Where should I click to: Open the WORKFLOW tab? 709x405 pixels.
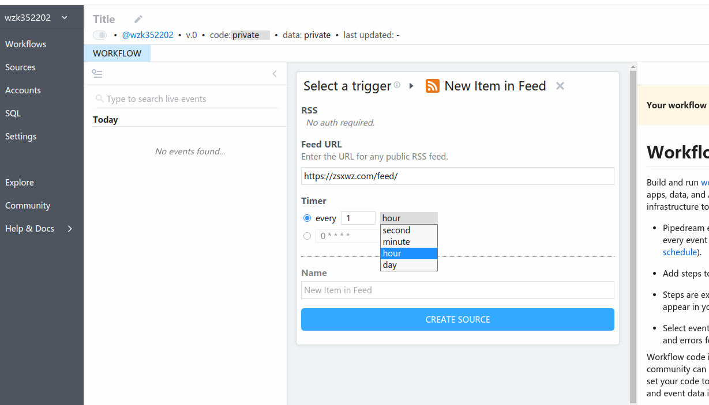tap(117, 53)
